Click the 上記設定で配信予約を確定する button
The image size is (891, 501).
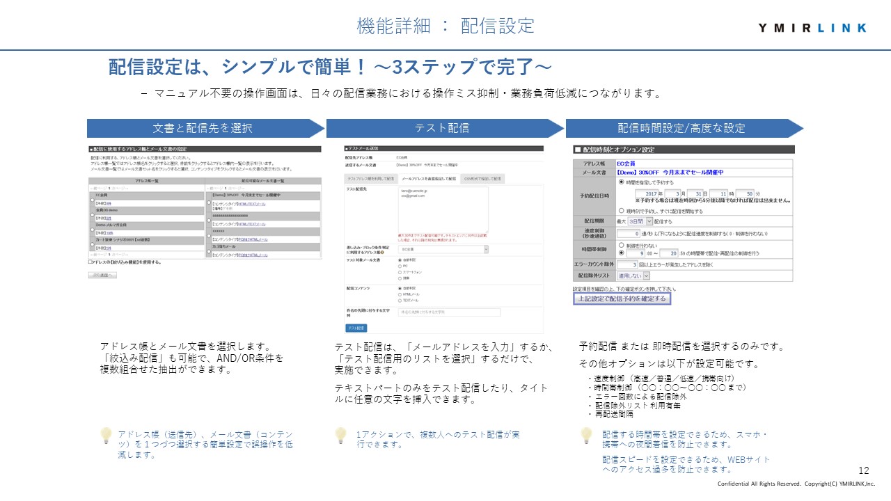click(x=622, y=299)
